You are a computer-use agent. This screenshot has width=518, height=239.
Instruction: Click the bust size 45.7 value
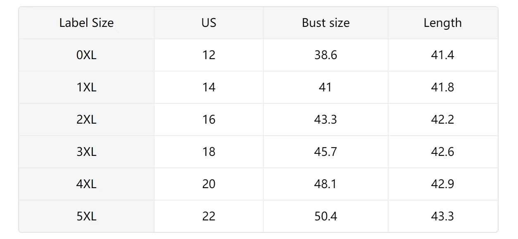tap(326, 152)
